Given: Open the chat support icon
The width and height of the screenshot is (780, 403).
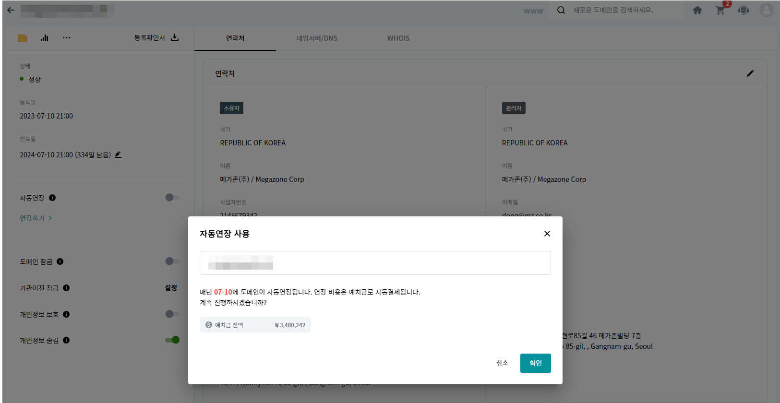Looking at the screenshot, I should coord(744,10).
